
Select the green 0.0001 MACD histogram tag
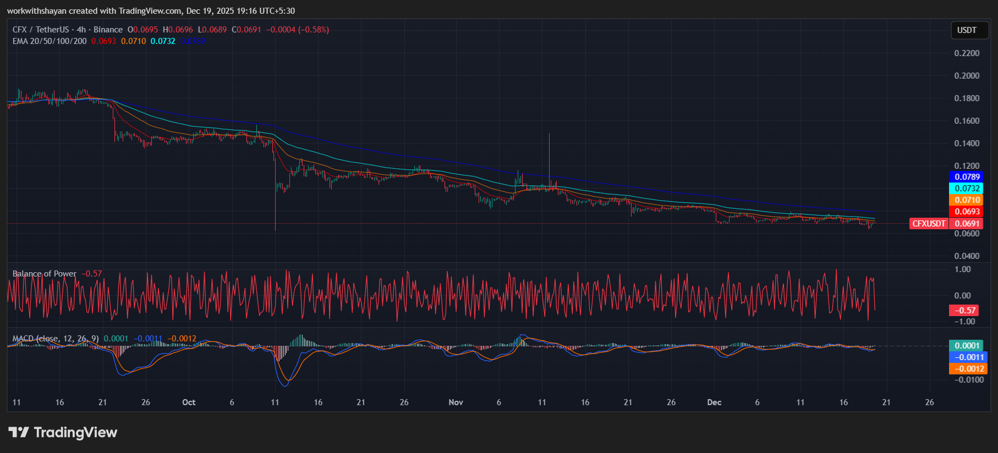point(967,346)
